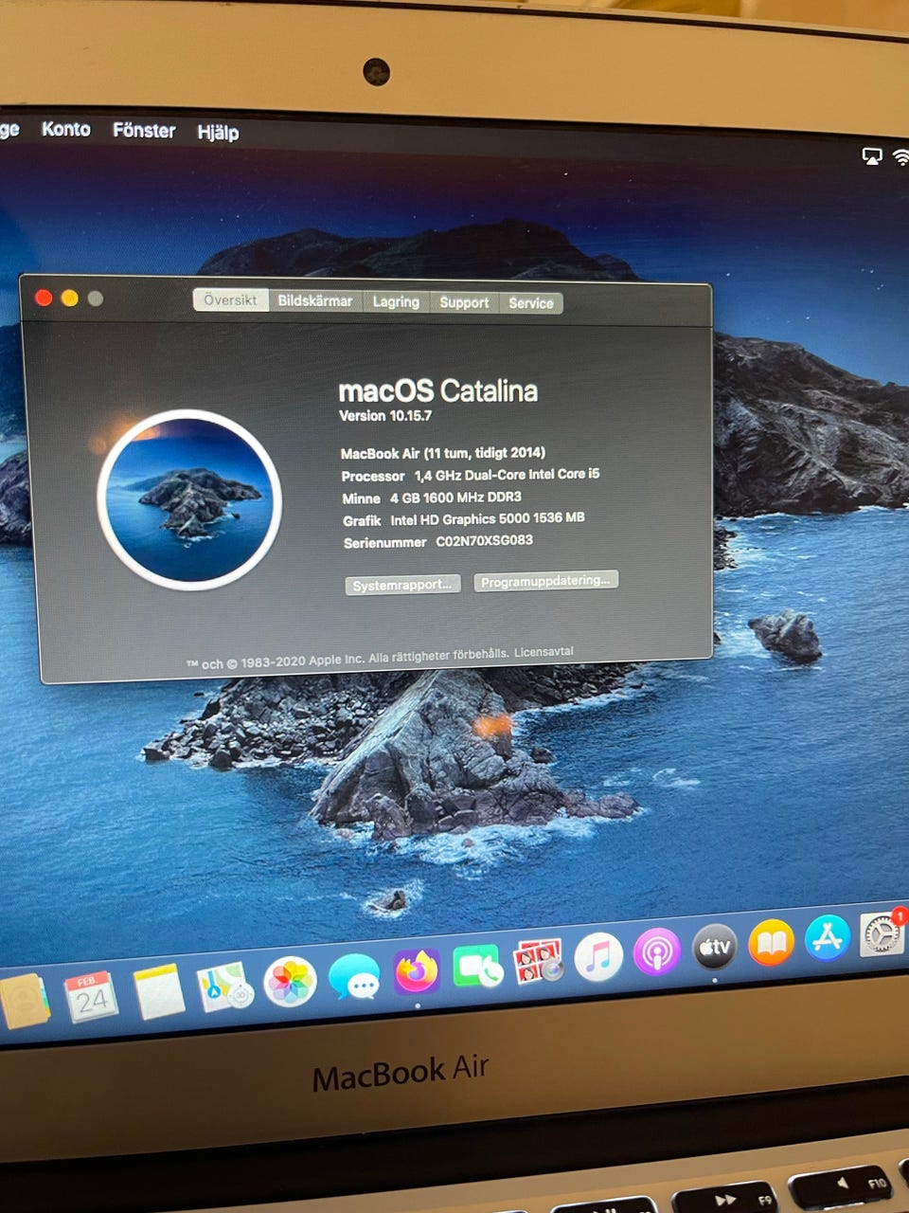Close the About This Mac window

pos(44,298)
